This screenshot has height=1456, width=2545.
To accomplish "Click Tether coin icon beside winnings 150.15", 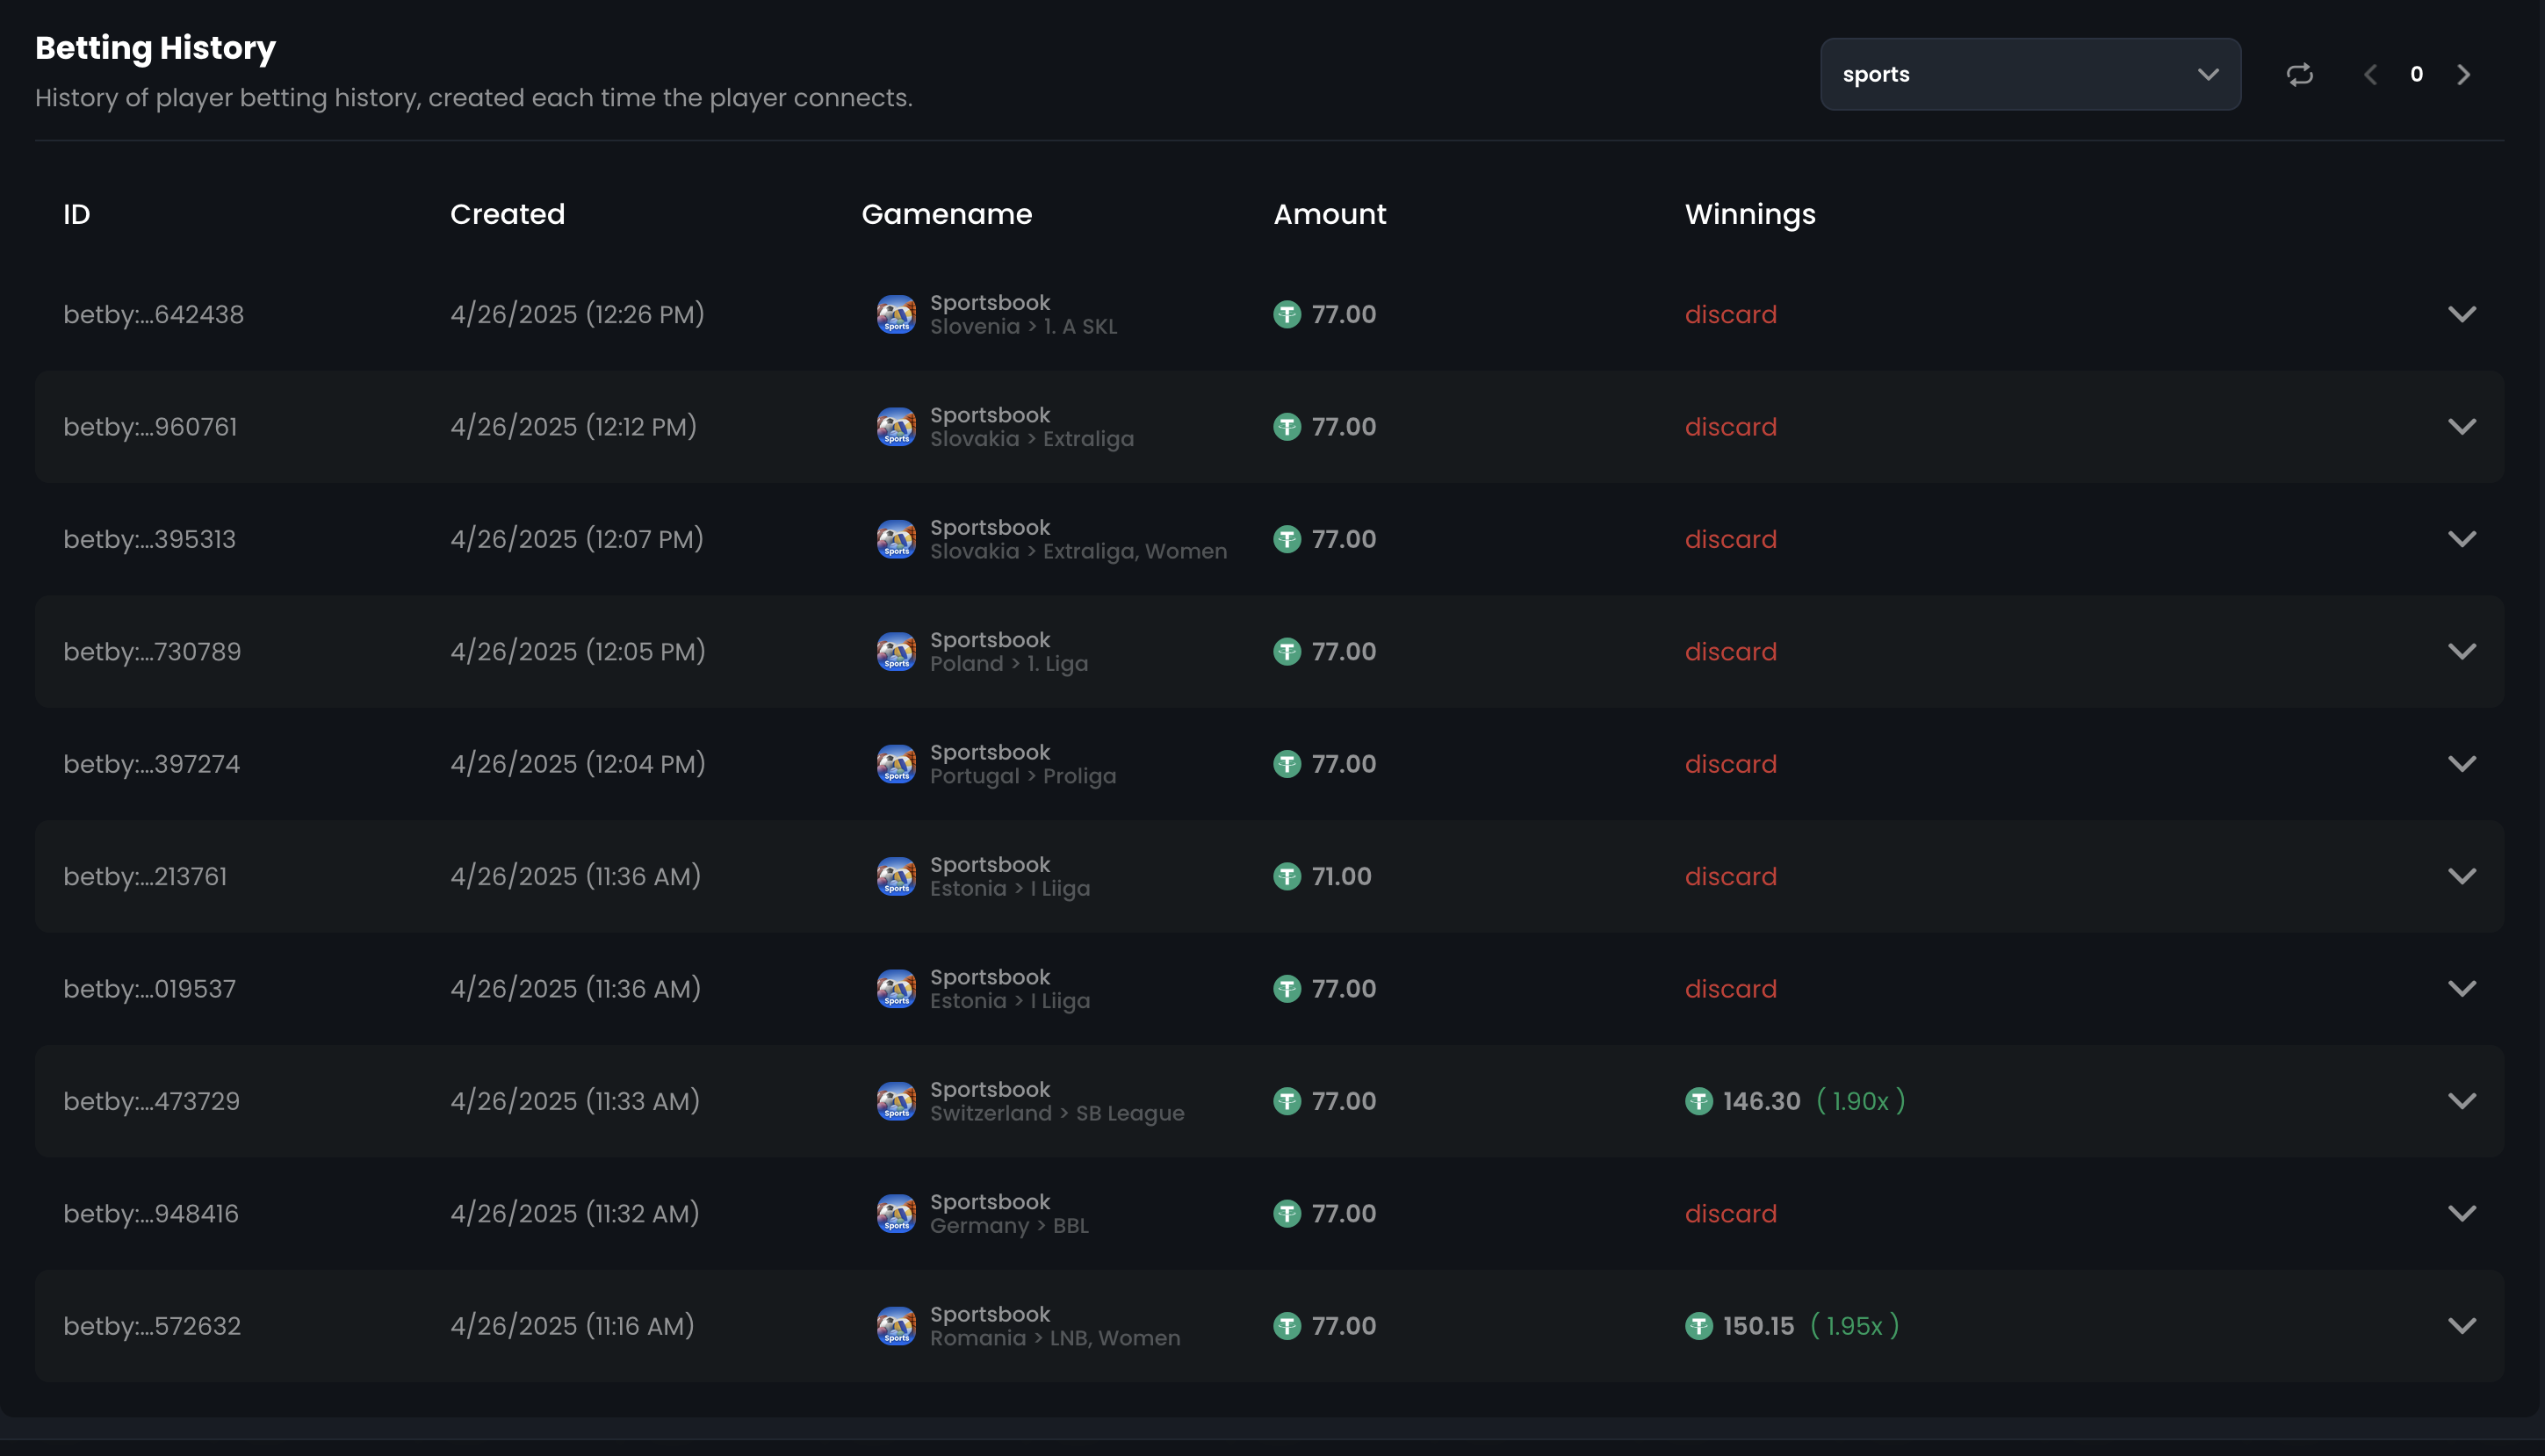I will [1699, 1326].
